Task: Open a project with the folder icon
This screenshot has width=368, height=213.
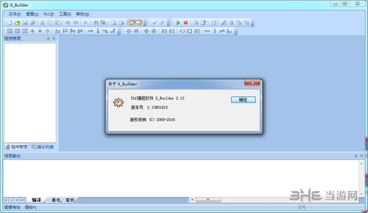Action: coord(17,23)
